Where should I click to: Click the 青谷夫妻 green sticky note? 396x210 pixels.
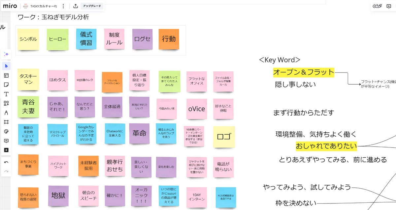coord(28,107)
